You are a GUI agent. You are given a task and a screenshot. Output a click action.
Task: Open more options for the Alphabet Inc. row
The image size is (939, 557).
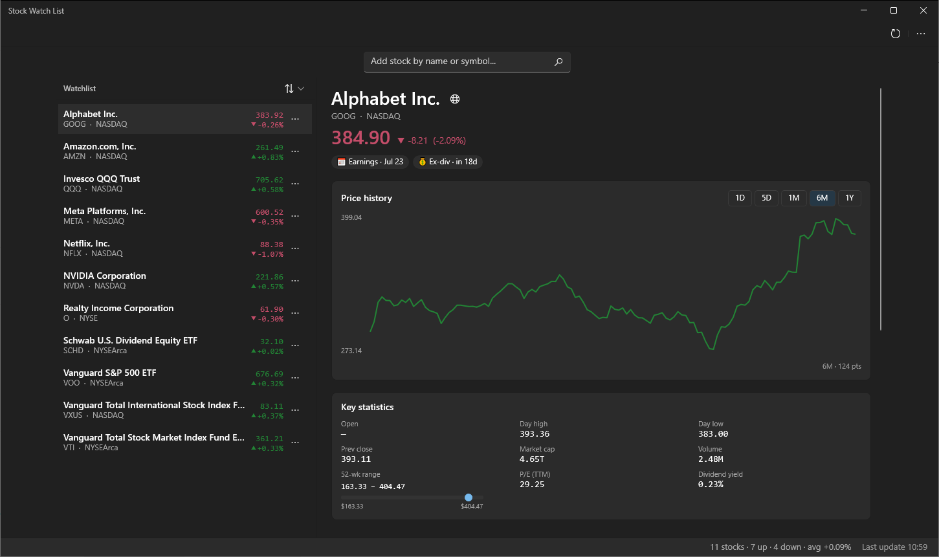[x=295, y=119]
